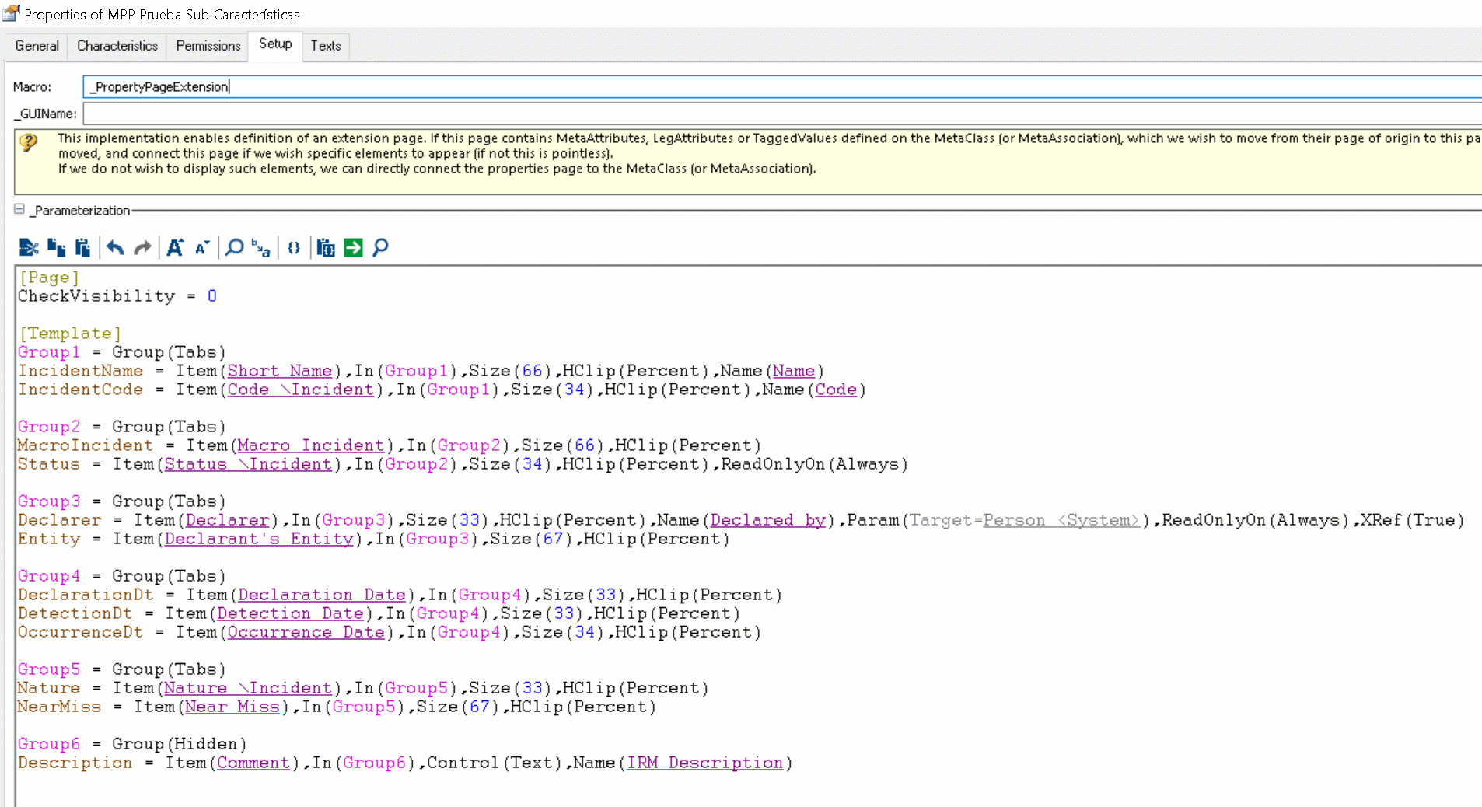
Task: Click the Copy icon in editor toolbar
Action: (x=56, y=248)
